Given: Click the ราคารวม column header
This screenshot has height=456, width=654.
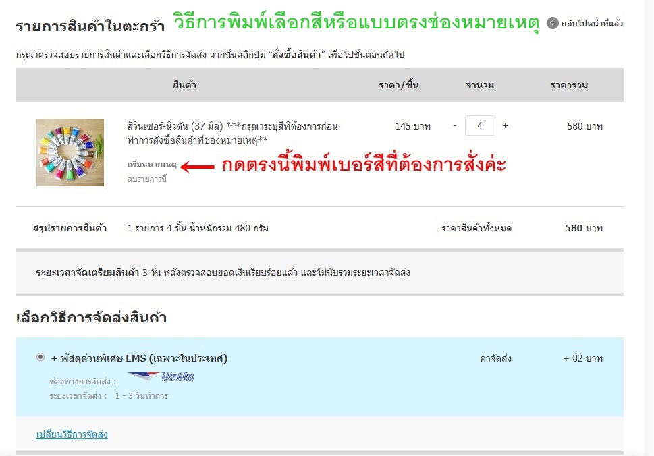Looking at the screenshot, I should point(569,85).
